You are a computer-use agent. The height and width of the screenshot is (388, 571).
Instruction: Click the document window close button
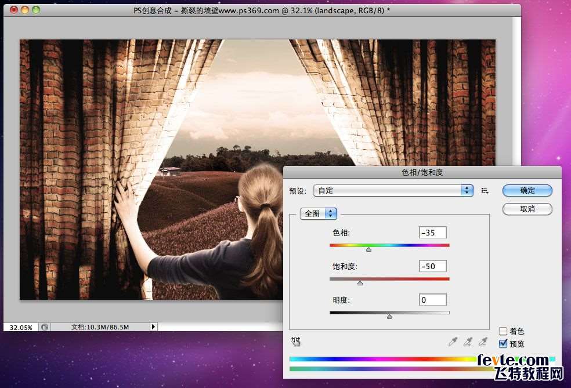(13, 10)
